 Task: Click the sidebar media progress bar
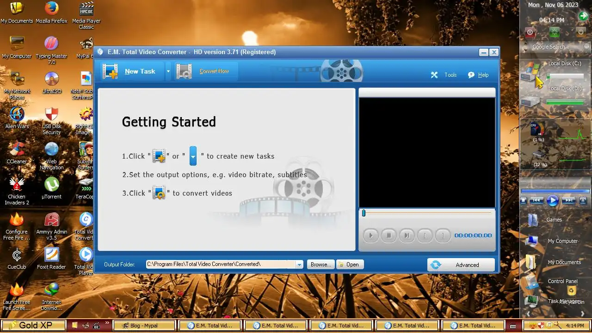click(x=555, y=191)
